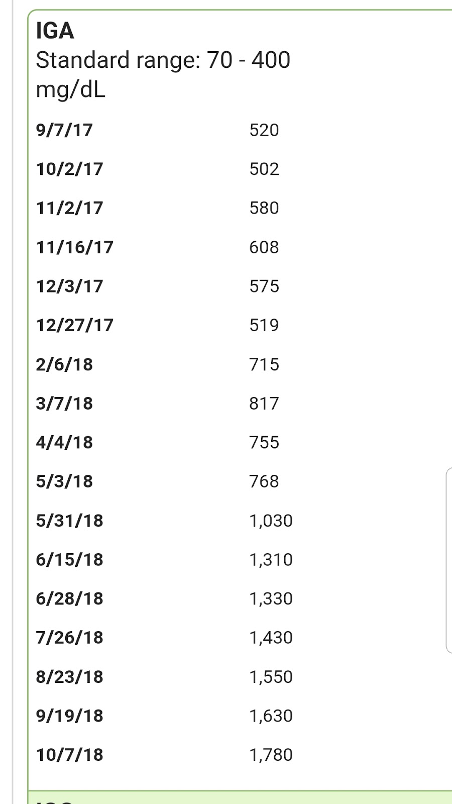Screen dimensions: 452x804
Task: Select the 6/28/18 date row
Action: click(x=69, y=599)
